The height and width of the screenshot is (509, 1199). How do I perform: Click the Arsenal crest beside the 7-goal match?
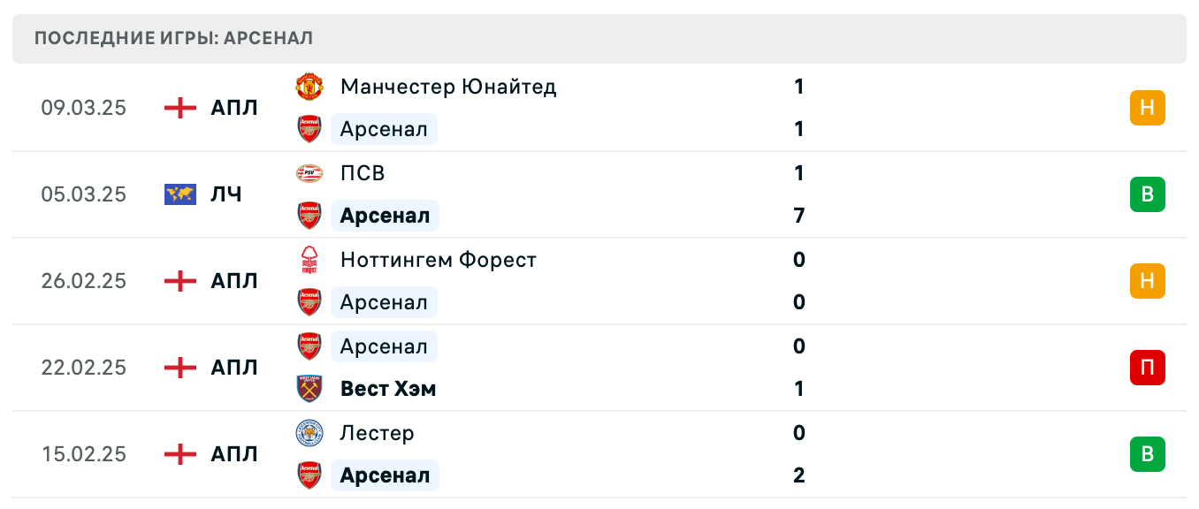point(309,216)
